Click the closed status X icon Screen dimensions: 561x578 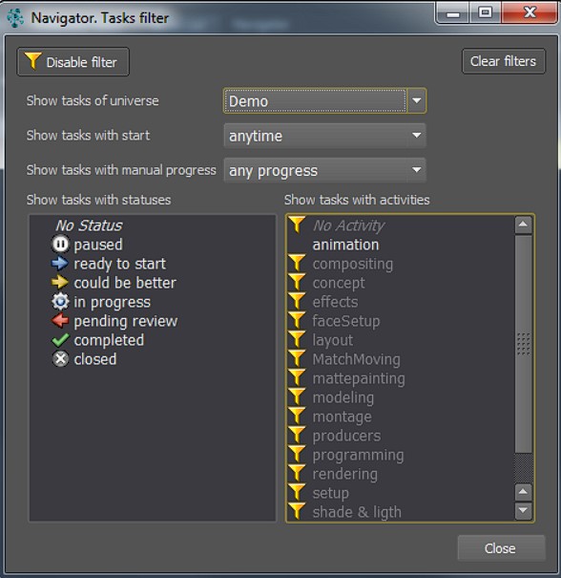60,359
